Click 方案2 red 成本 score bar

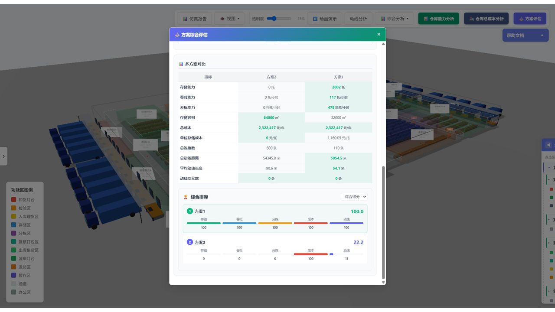(311, 254)
